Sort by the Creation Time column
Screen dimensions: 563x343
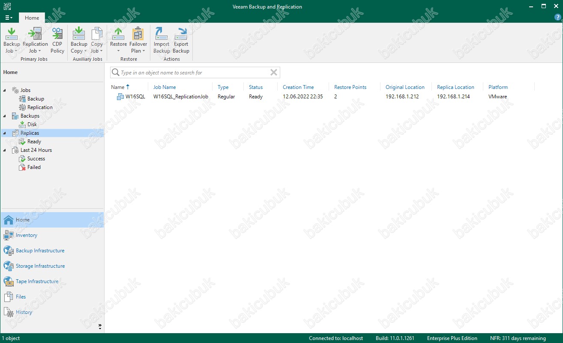298,87
